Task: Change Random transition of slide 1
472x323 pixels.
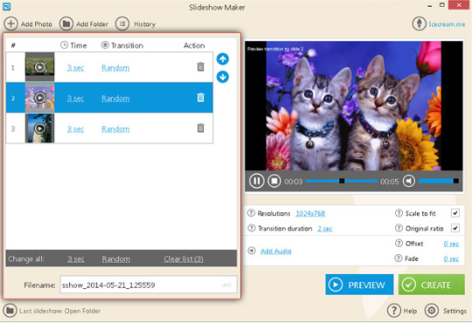Action: tap(116, 68)
